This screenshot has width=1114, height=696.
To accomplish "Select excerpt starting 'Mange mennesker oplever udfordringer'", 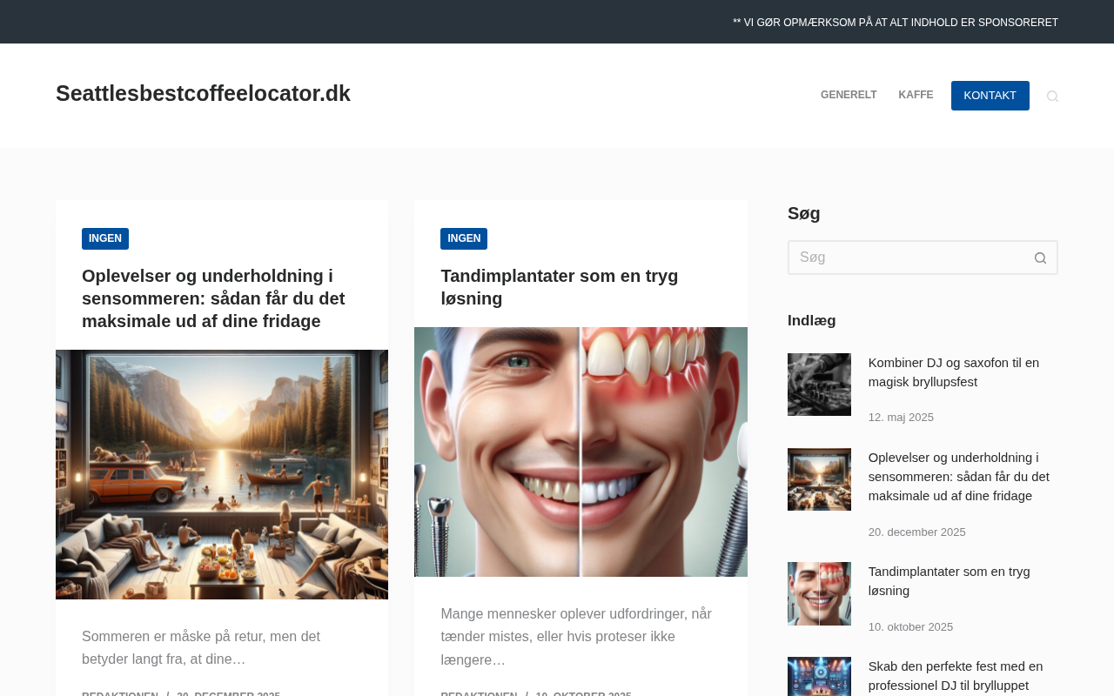I will pos(576,637).
